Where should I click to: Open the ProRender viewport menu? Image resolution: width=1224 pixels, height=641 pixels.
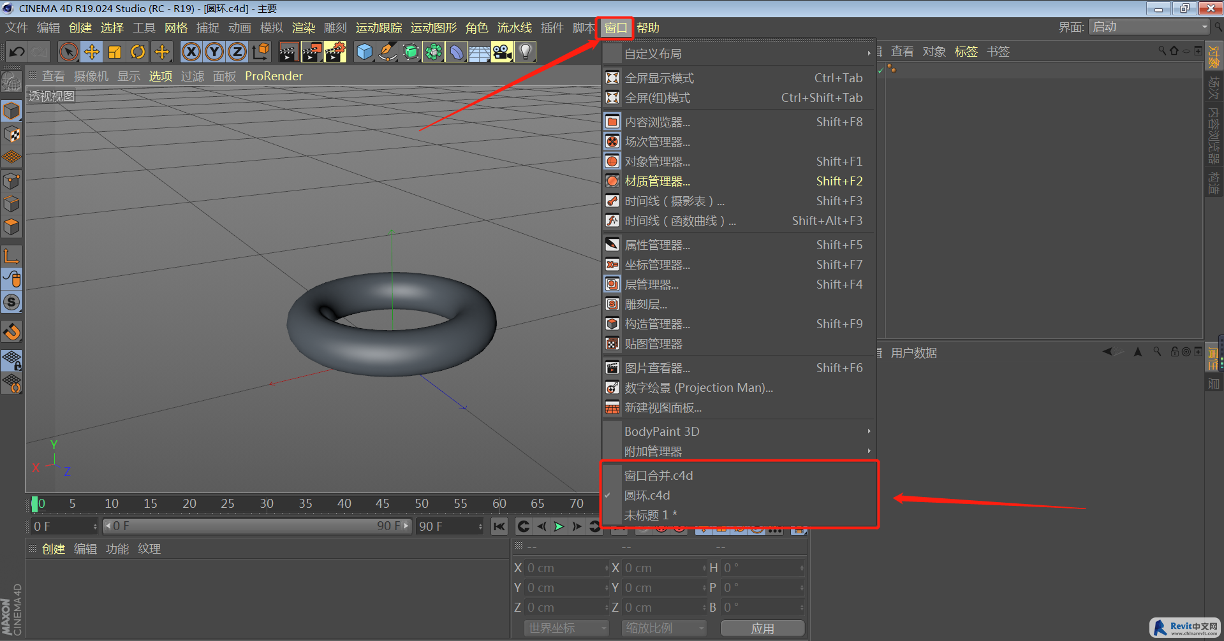(x=274, y=76)
